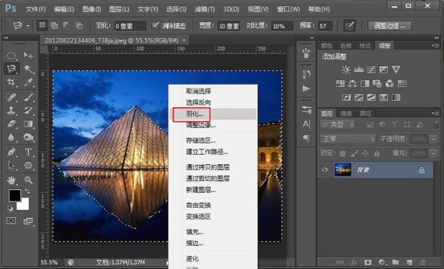
Task: Choose Feather from the context menu
Action: [213, 114]
